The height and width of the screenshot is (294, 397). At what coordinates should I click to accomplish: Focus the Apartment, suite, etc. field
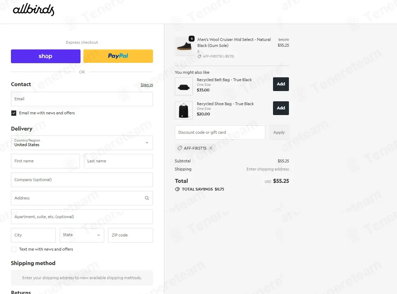pyautogui.click(x=82, y=217)
